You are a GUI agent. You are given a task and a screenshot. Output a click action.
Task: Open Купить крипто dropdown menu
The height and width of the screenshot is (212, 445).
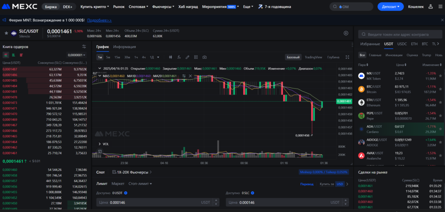95,7
